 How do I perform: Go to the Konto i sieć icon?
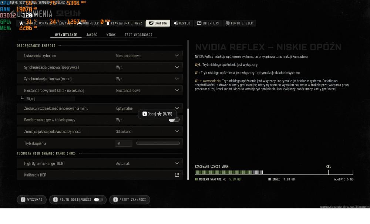(x=228, y=23)
